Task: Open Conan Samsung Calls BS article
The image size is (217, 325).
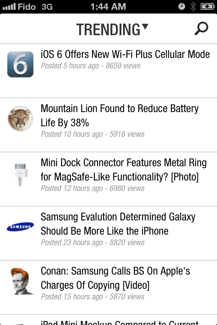Action: [115, 278]
